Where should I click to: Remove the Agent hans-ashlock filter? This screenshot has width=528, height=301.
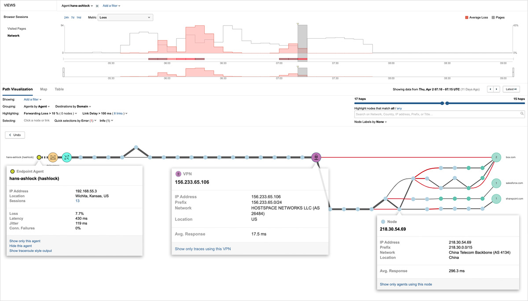tap(97, 6)
